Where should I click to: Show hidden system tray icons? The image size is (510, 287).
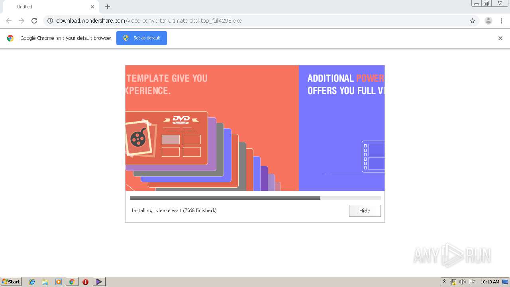click(444, 282)
